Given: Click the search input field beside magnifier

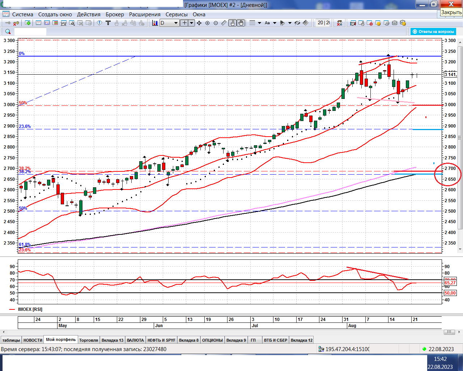Looking at the screenshot, I should [x=30, y=32].
